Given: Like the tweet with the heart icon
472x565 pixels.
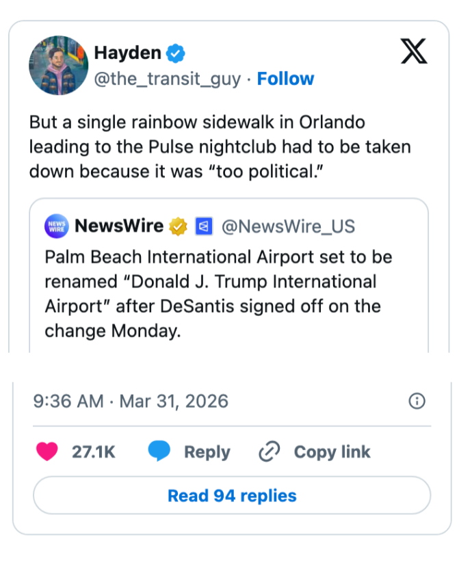Looking at the screenshot, I should point(47,451).
